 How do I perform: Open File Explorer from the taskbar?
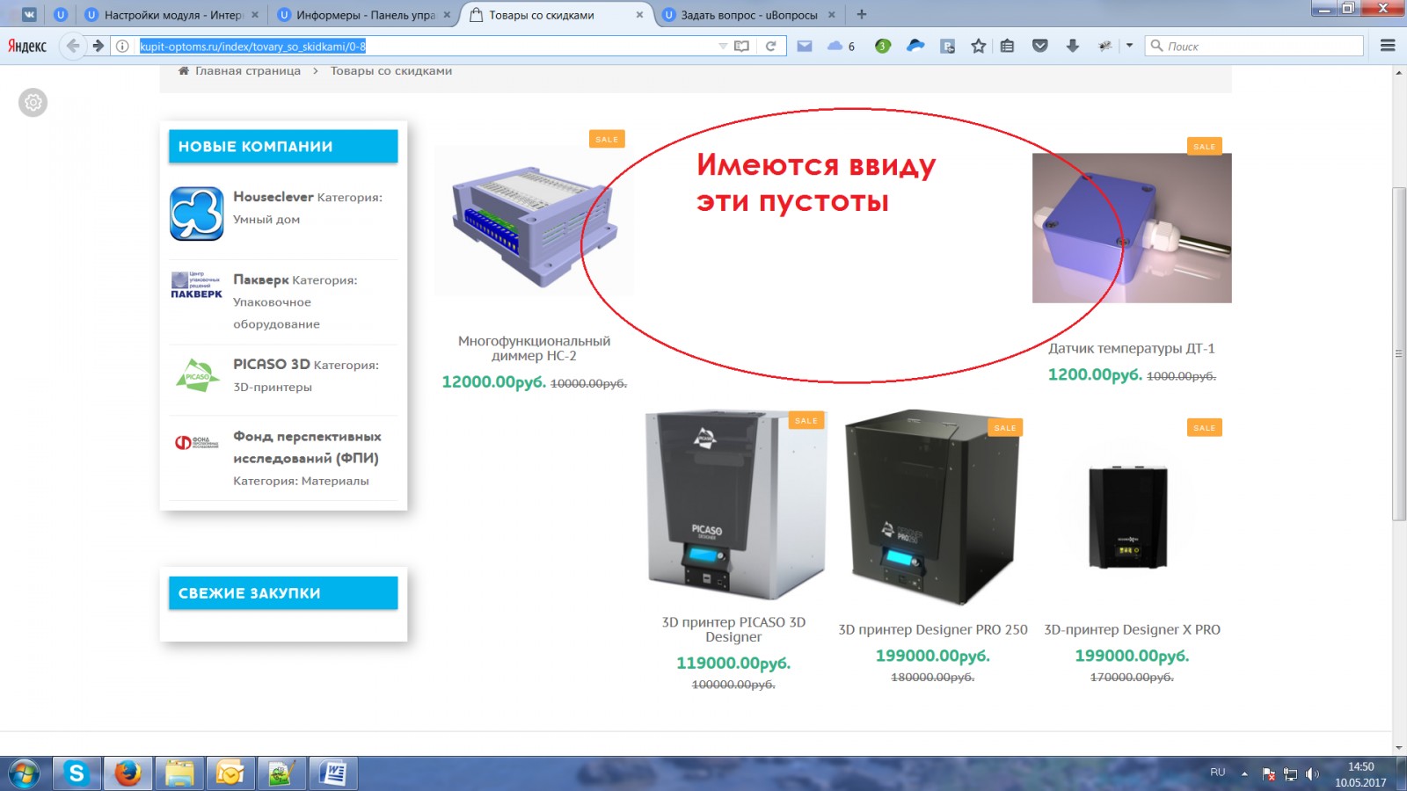(179, 773)
